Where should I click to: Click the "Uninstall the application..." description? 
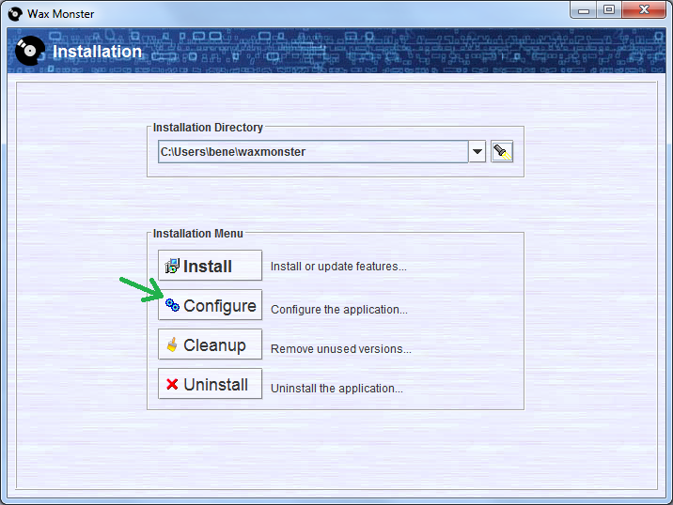336,389
